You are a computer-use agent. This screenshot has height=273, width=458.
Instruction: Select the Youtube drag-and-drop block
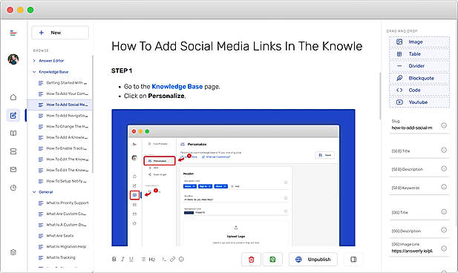coord(419,102)
